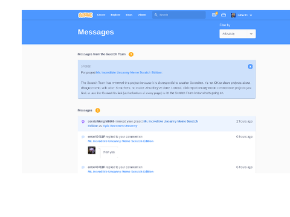Go to the Ideas page
Viewport: 290px width, 217px height.
point(129,15)
